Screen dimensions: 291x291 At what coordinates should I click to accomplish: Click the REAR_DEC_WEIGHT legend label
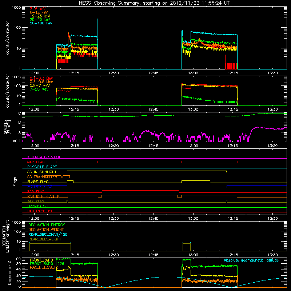click(x=45, y=239)
